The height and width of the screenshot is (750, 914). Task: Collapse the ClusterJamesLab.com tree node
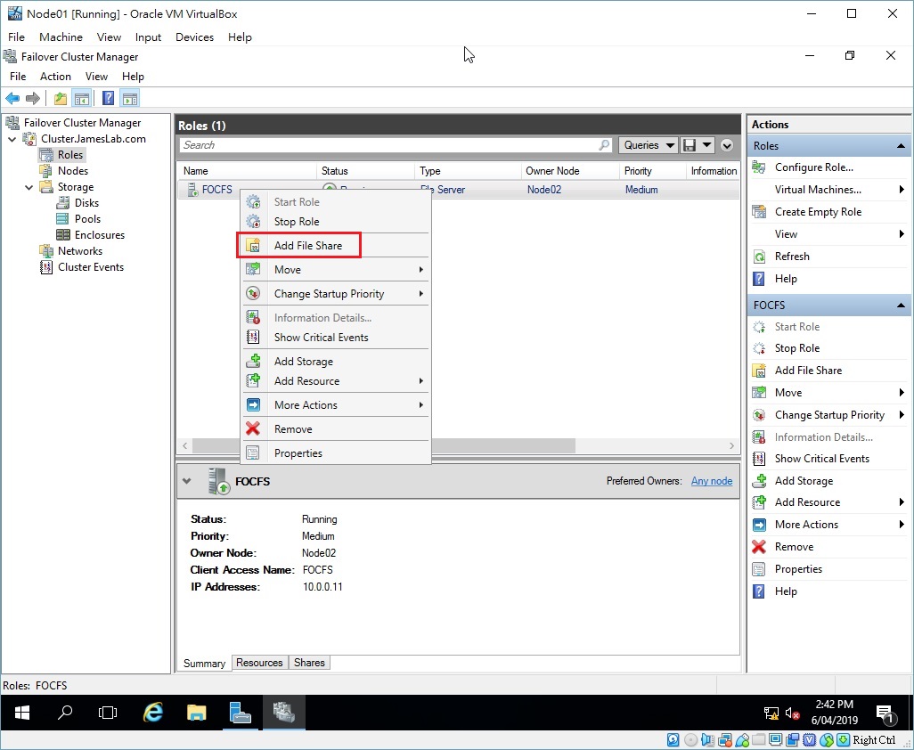11,138
